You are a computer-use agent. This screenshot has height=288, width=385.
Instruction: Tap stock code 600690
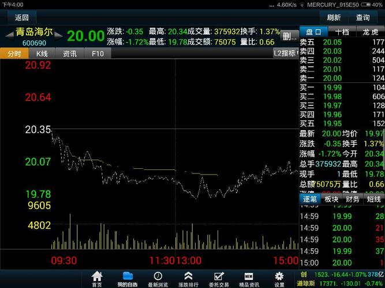34,43
